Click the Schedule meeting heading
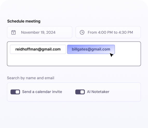This screenshot has height=128, width=148. point(24,21)
